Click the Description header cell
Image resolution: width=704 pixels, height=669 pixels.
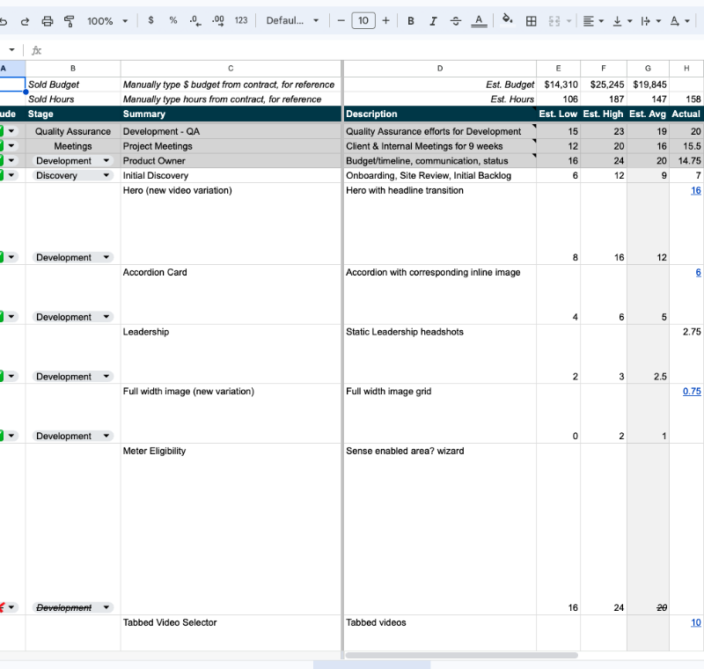tap(439, 114)
